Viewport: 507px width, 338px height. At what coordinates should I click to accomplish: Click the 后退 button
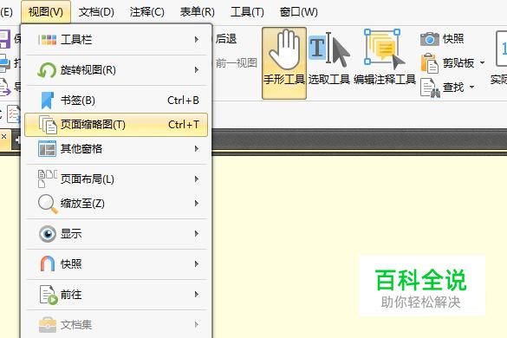[226, 39]
